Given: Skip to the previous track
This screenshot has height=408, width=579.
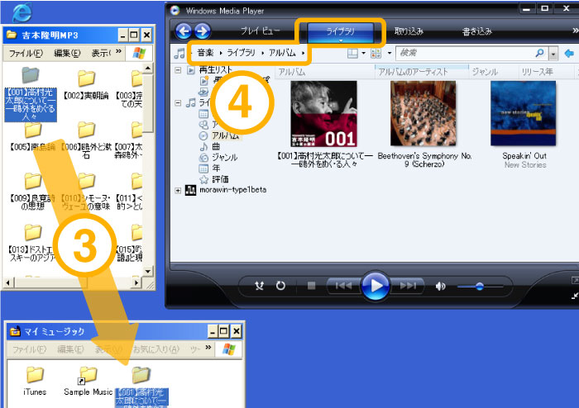Looking at the screenshot, I should click(342, 286).
